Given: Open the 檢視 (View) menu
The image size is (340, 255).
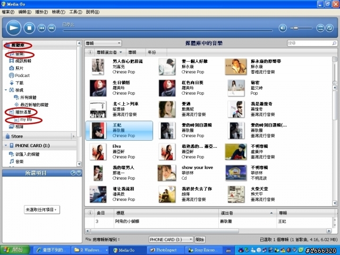Looking at the screenshot, I should (x=58, y=12).
